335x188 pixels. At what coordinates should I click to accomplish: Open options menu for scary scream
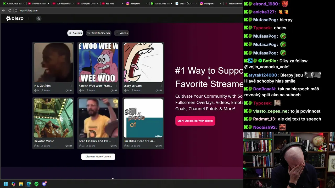click(x=161, y=86)
